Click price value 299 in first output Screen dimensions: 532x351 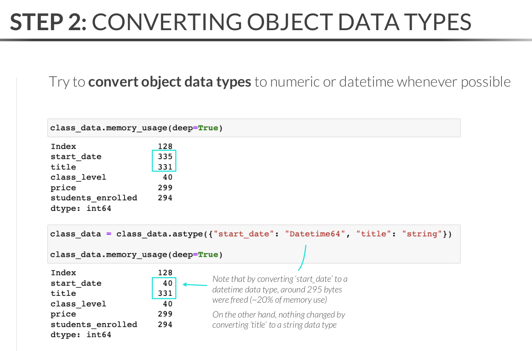pyautogui.click(x=165, y=188)
